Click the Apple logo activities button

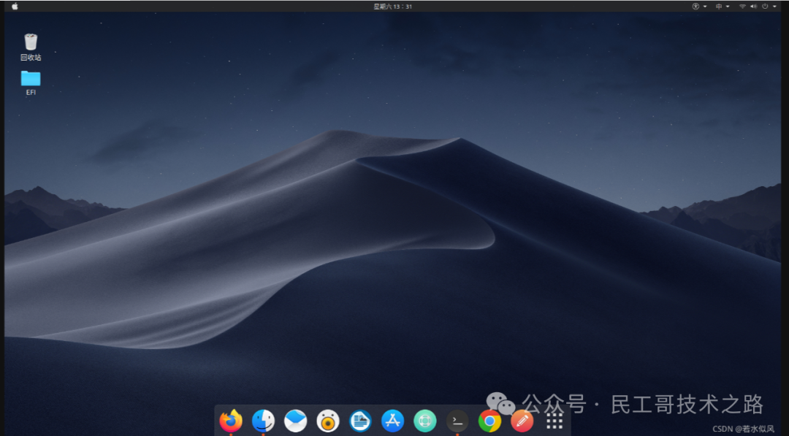(x=15, y=7)
